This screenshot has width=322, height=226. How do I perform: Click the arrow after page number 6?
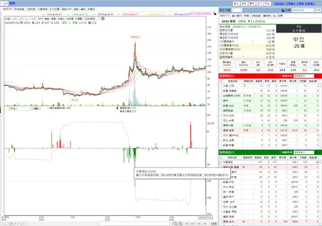[x=27, y=224]
